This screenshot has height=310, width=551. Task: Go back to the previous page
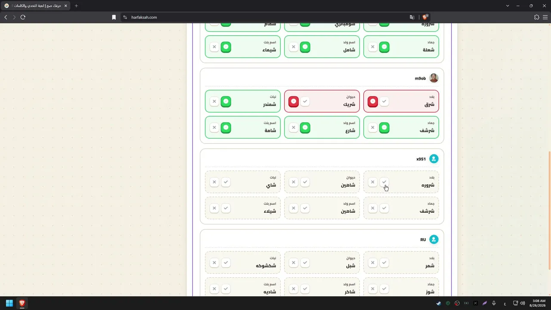6,17
